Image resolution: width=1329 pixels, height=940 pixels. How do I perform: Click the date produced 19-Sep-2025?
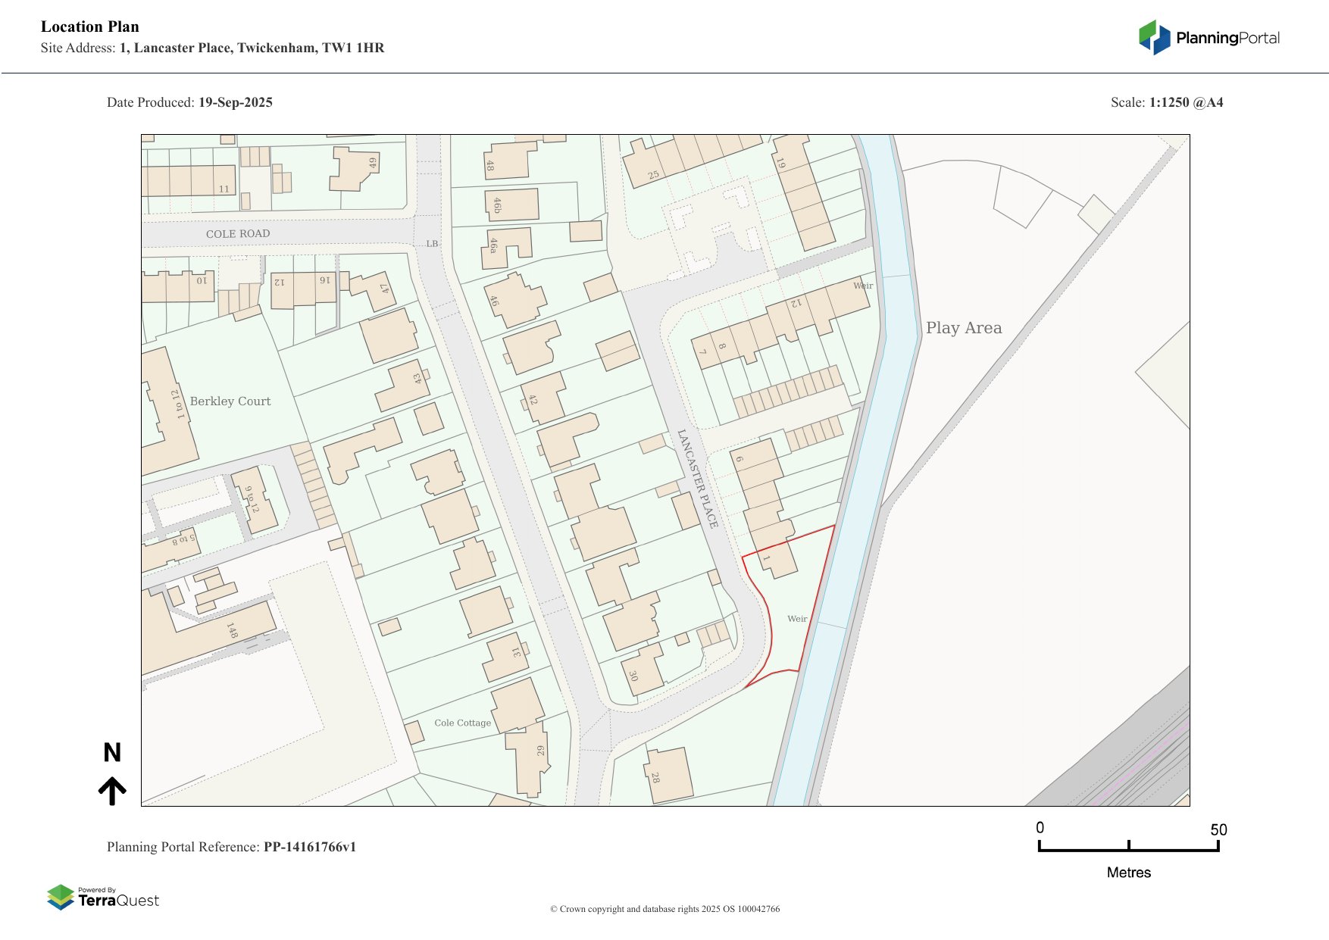click(235, 102)
